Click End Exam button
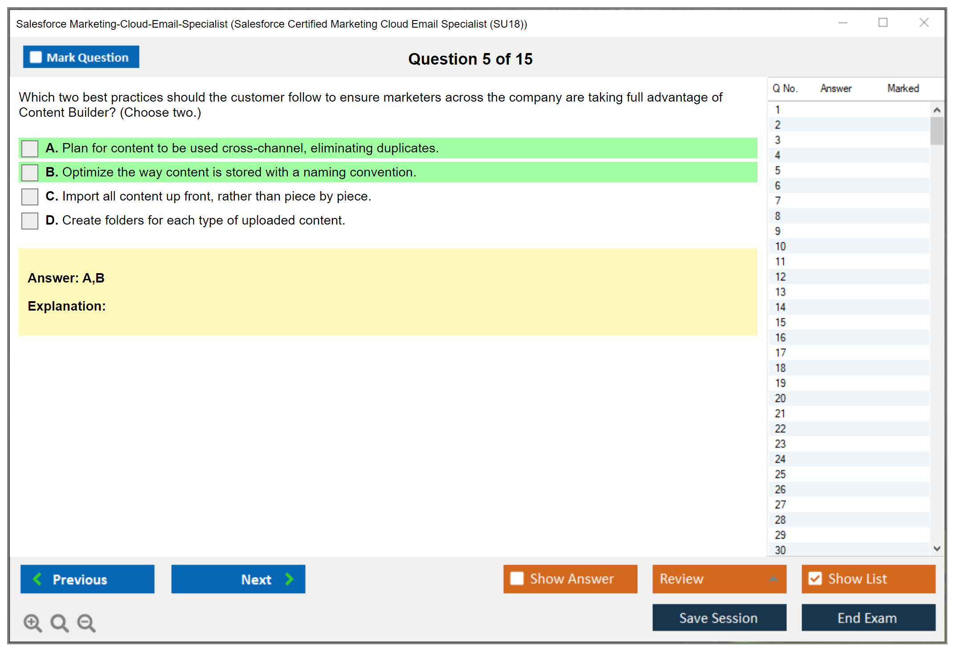The height and width of the screenshot is (655, 958). [x=868, y=618]
